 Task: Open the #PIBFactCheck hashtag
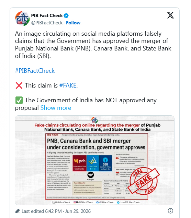tap(35, 71)
